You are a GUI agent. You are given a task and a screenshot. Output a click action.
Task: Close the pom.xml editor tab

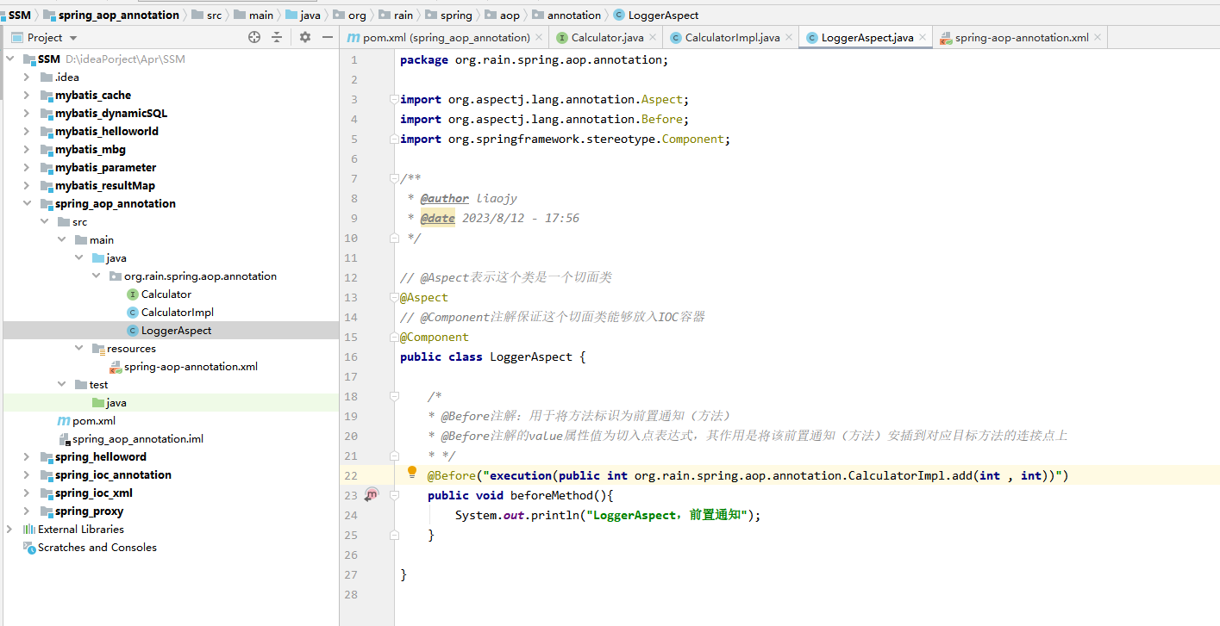540,37
